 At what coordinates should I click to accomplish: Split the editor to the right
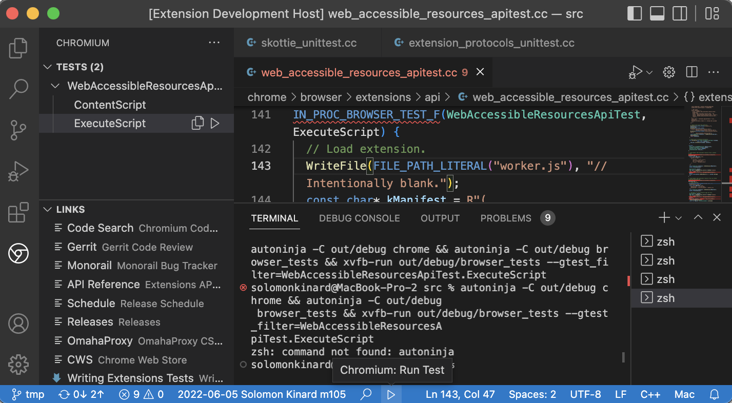pyautogui.click(x=691, y=72)
